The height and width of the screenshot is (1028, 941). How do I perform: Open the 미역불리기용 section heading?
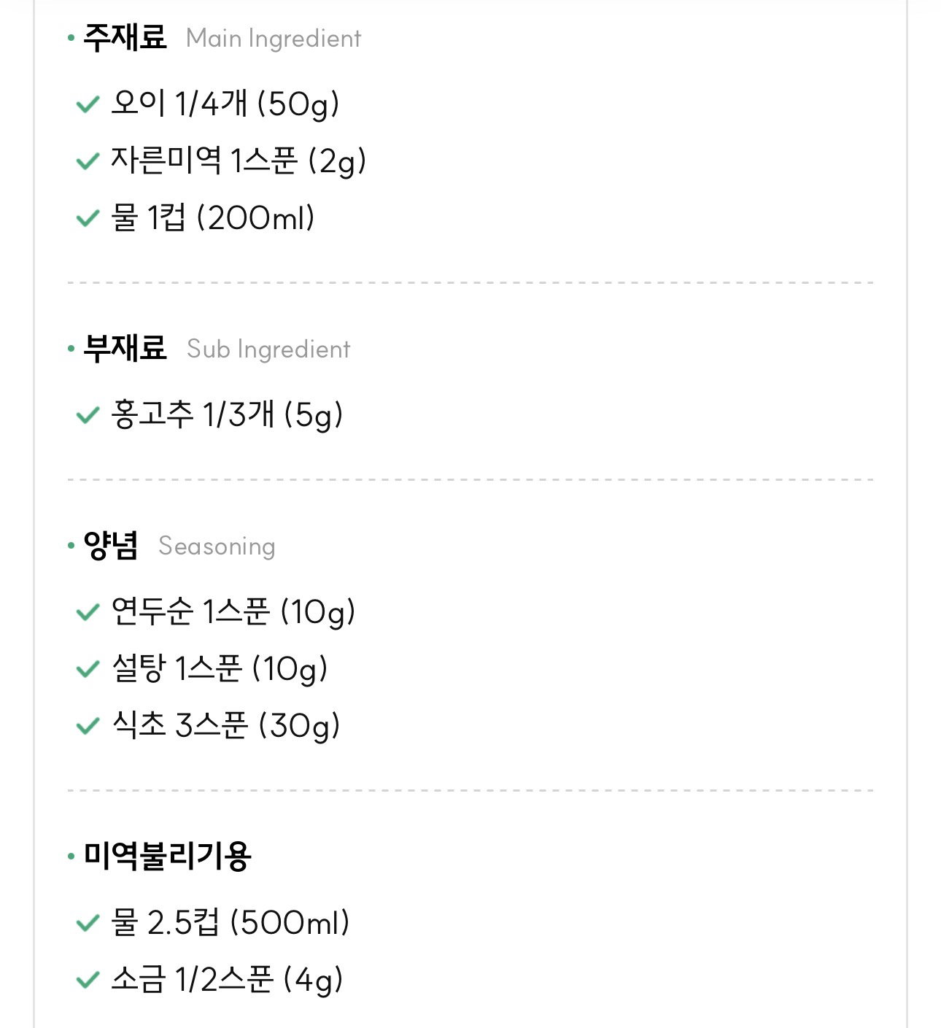pos(167,856)
